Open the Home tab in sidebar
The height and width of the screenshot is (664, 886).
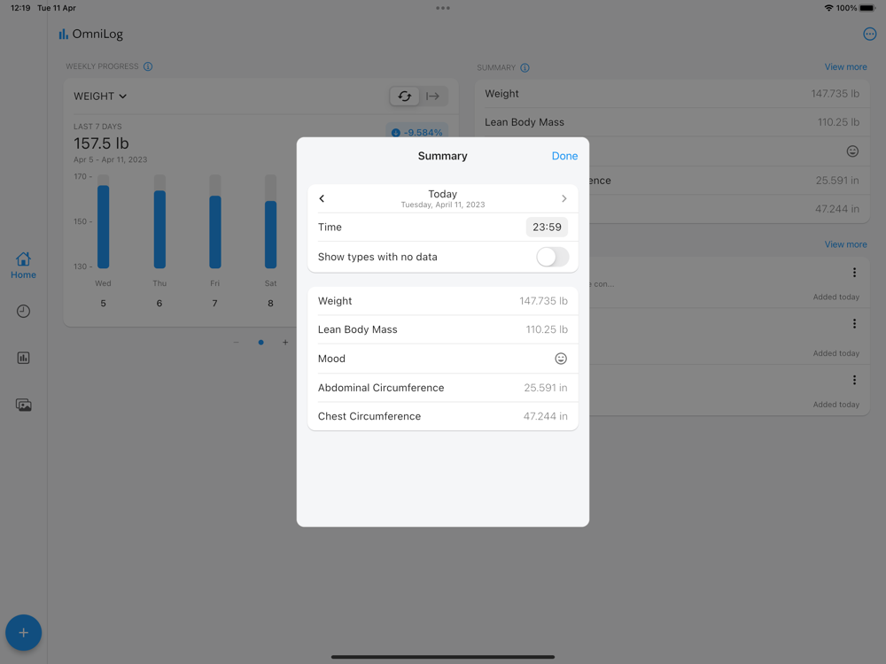pyautogui.click(x=23, y=266)
